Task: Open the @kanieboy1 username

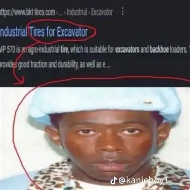Action: [x=143, y=181]
